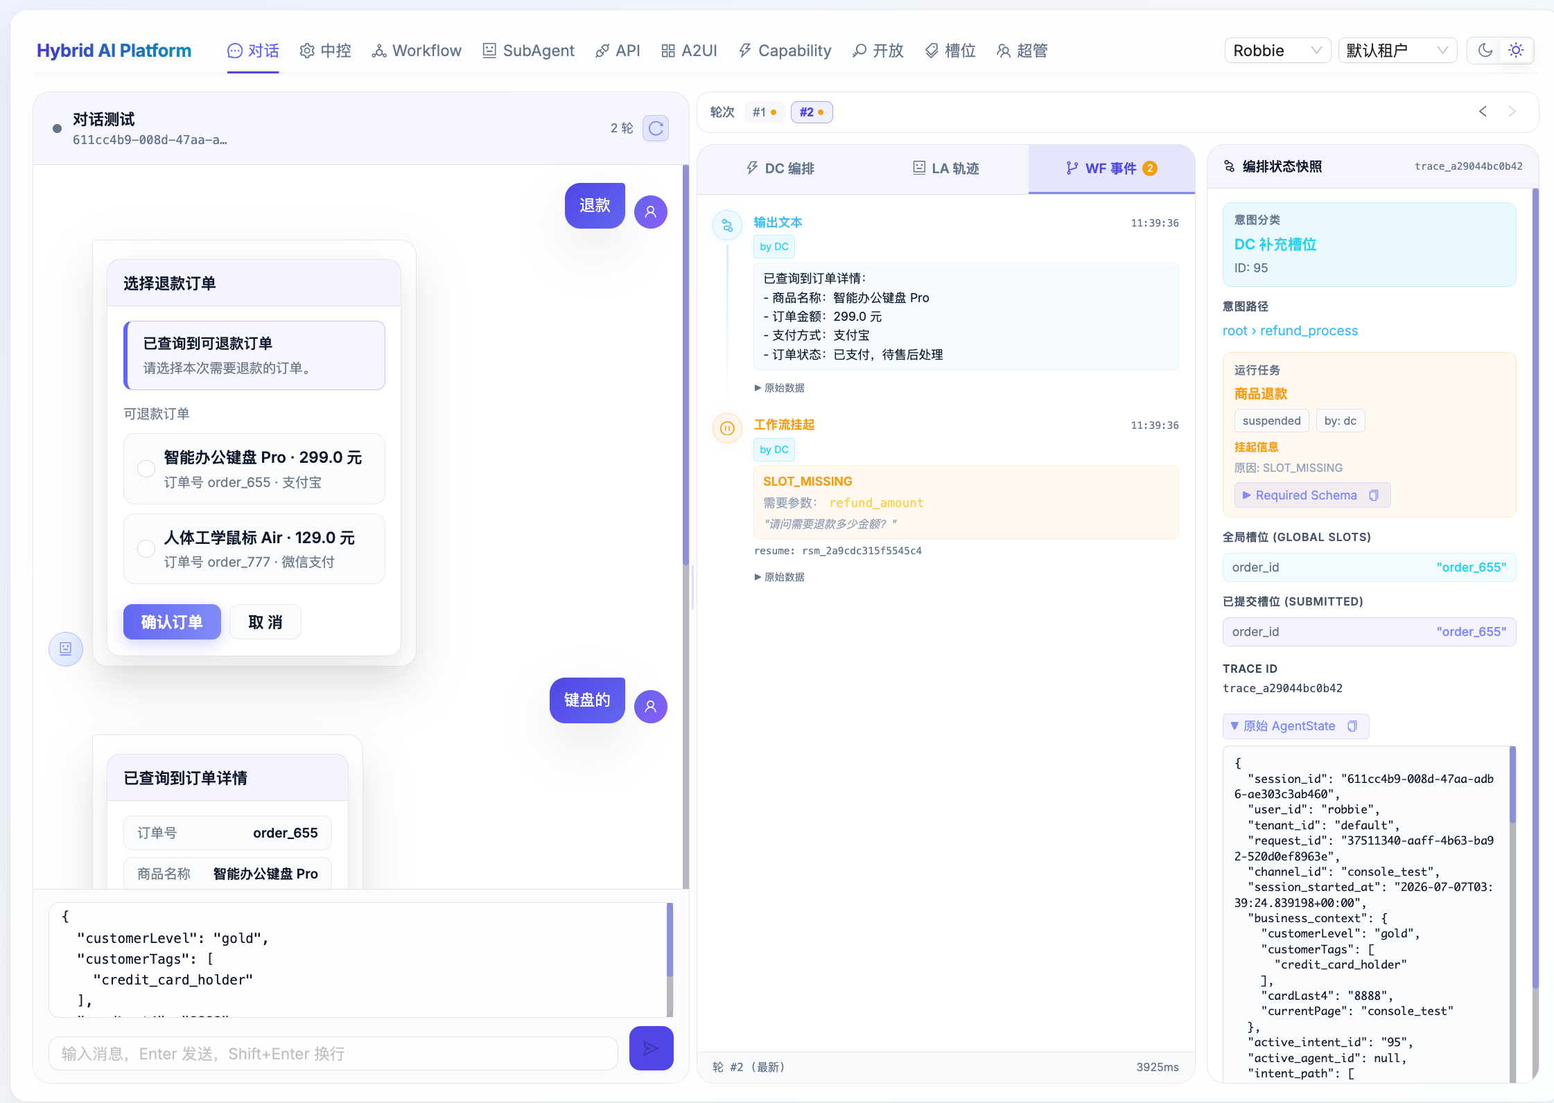Click the 订单号 order_655 detail row
The image size is (1554, 1103).
[x=227, y=833]
